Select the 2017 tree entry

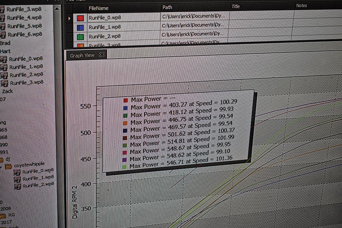[6, 222]
